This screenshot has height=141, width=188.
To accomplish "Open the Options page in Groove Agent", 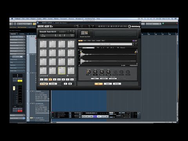I will pyautogui.click(x=117, y=84).
